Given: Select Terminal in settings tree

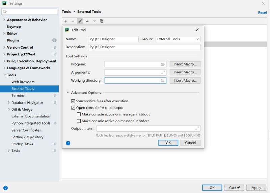Looking at the screenshot, I should tap(19, 95).
